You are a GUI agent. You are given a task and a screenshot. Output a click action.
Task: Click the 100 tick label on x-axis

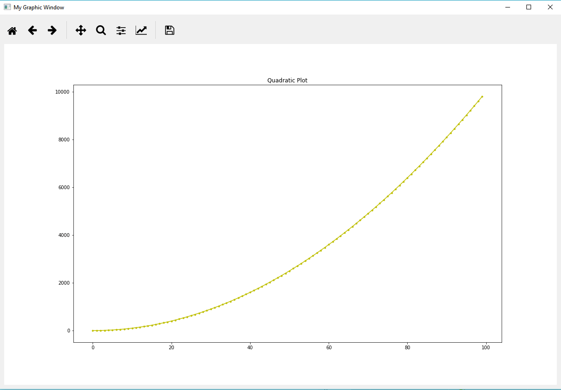pyautogui.click(x=486, y=347)
